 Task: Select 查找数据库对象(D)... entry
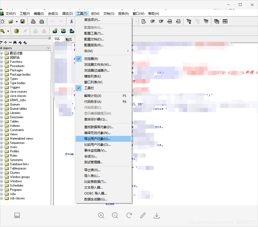tap(103, 127)
